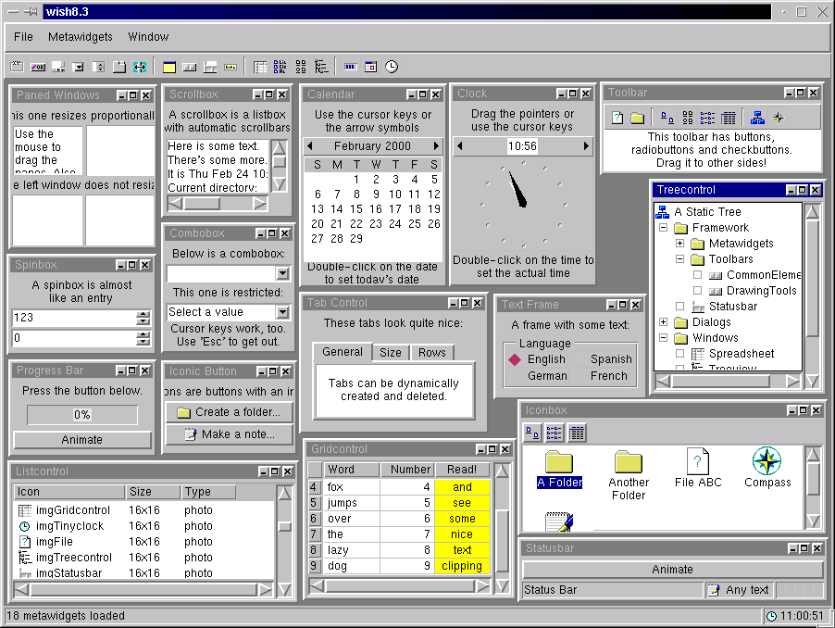Switch Iconbox to detailed list view icon

pyautogui.click(x=576, y=433)
